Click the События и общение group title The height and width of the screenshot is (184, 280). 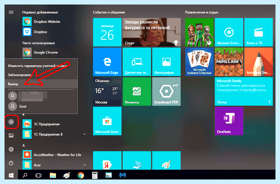pos(109,12)
